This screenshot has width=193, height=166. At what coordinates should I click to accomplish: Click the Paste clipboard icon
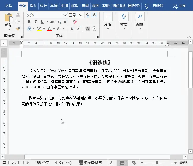9,17
